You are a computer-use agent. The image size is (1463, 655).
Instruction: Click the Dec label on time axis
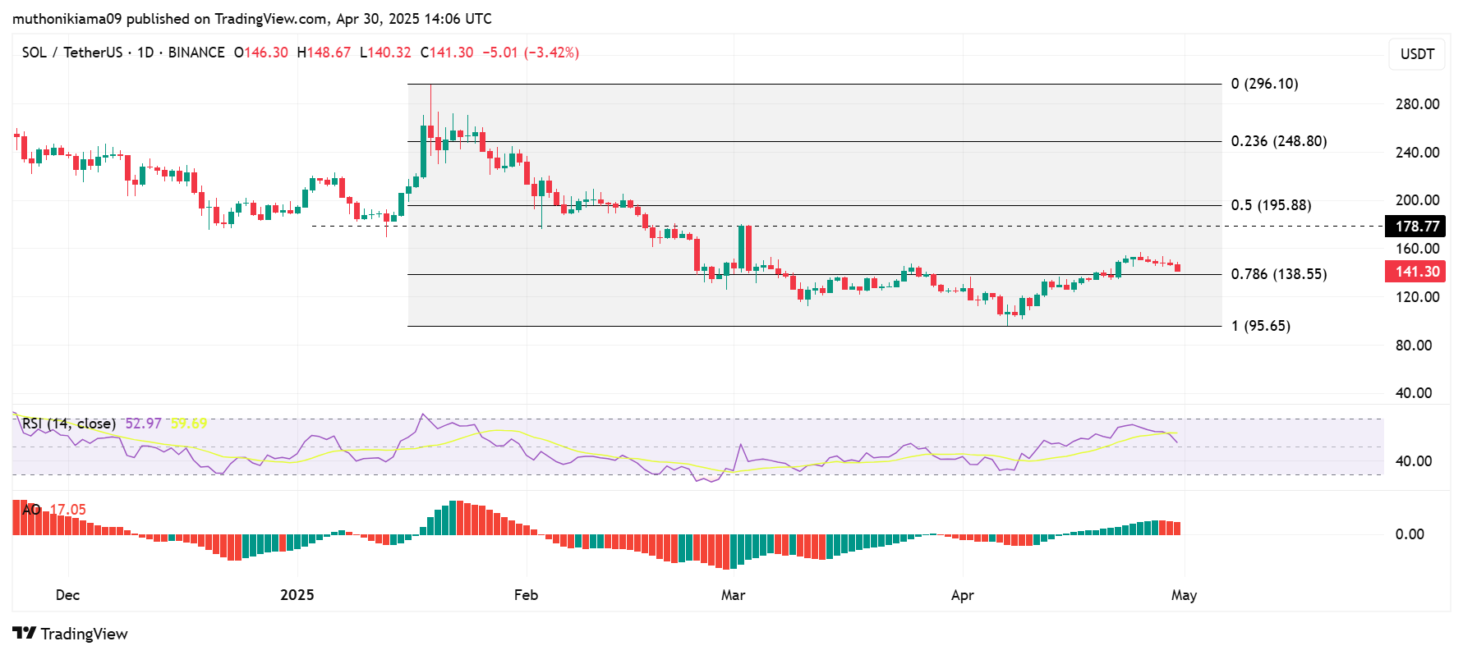(x=67, y=595)
